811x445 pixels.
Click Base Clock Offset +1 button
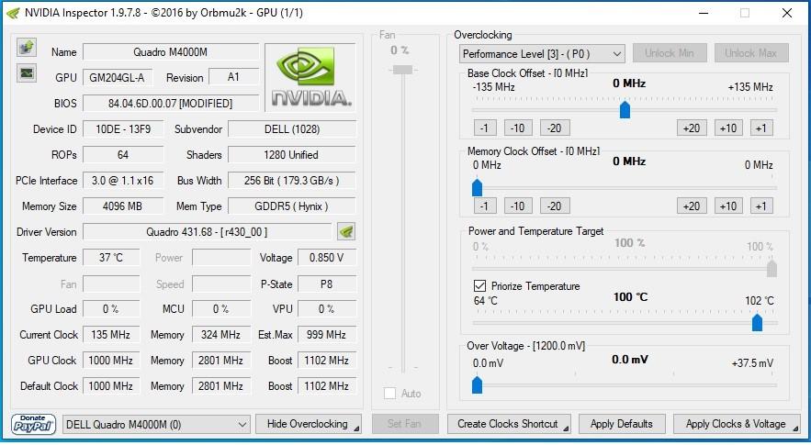761,128
